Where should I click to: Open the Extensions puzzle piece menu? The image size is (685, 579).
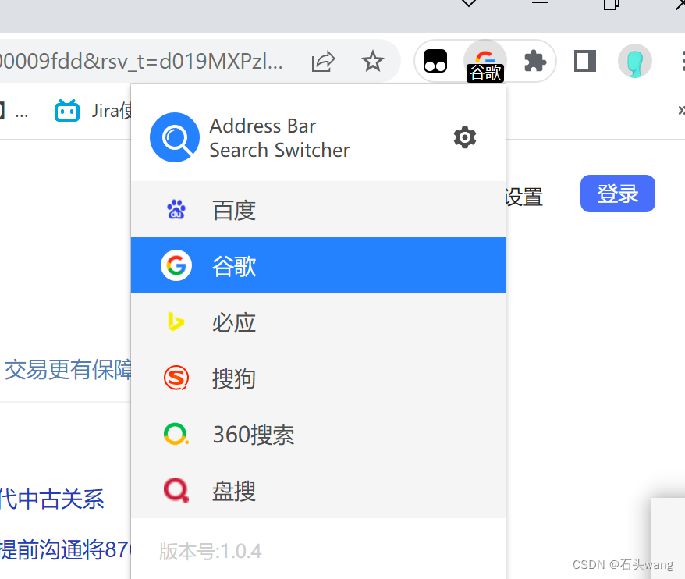pos(534,61)
